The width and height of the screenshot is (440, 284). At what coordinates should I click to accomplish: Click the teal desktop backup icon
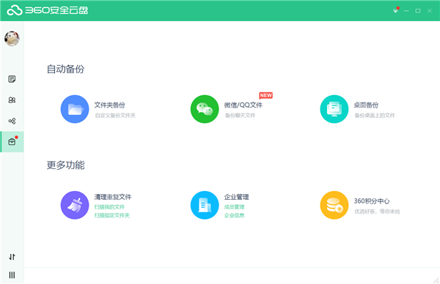(334, 109)
